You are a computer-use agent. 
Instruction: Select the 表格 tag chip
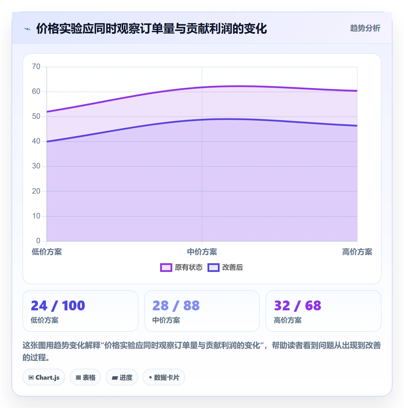pos(85,377)
